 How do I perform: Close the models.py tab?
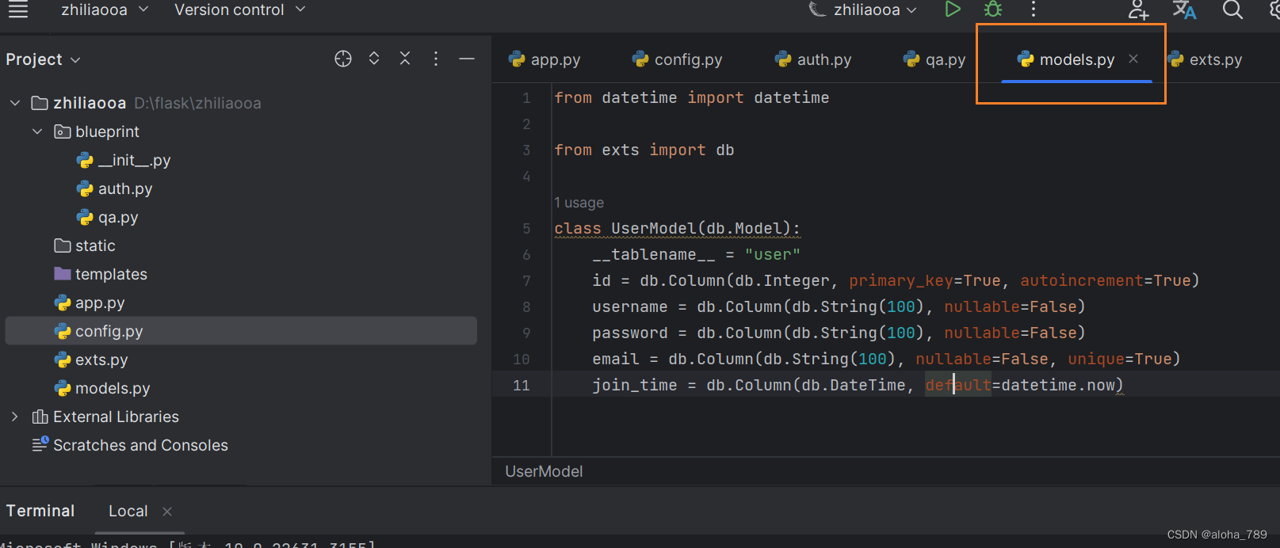1133,59
